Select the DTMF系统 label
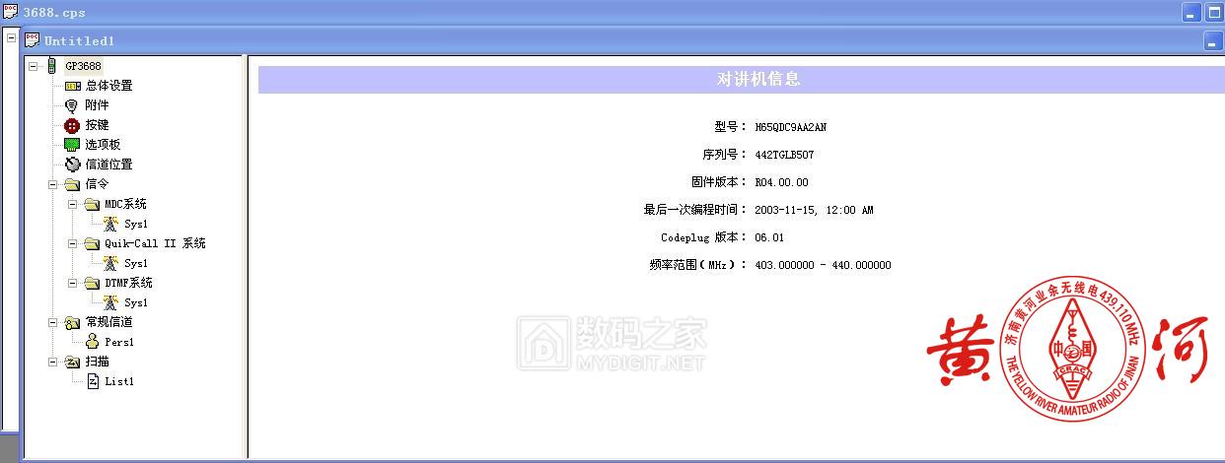1225x463 pixels. point(128,283)
